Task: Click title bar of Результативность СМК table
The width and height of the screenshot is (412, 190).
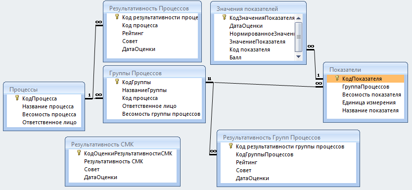Action: tap(123, 144)
